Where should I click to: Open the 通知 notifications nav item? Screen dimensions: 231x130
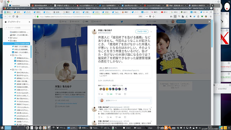[86, 22]
